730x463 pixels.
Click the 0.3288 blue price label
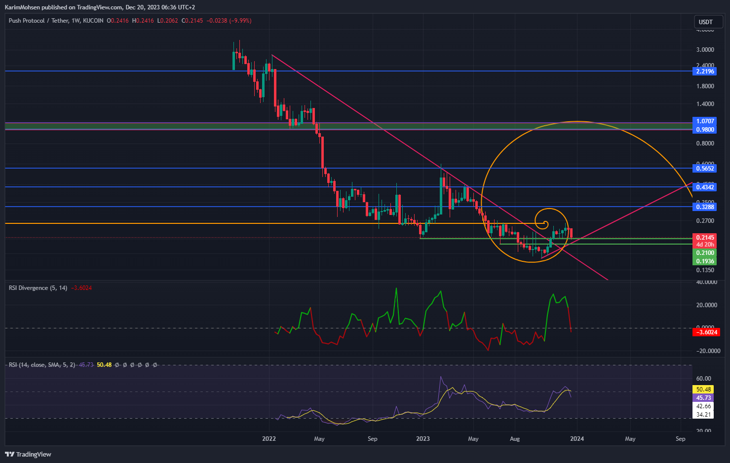[705, 207]
